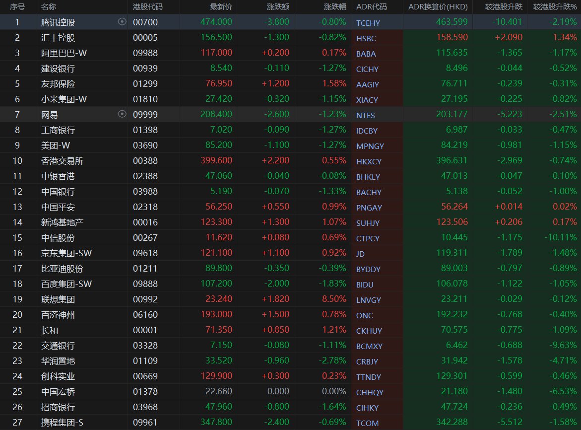The width and height of the screenshot is (581, 430).
Task: Click the circle icon beside 腾讯控股
Action: pos(122,21)
